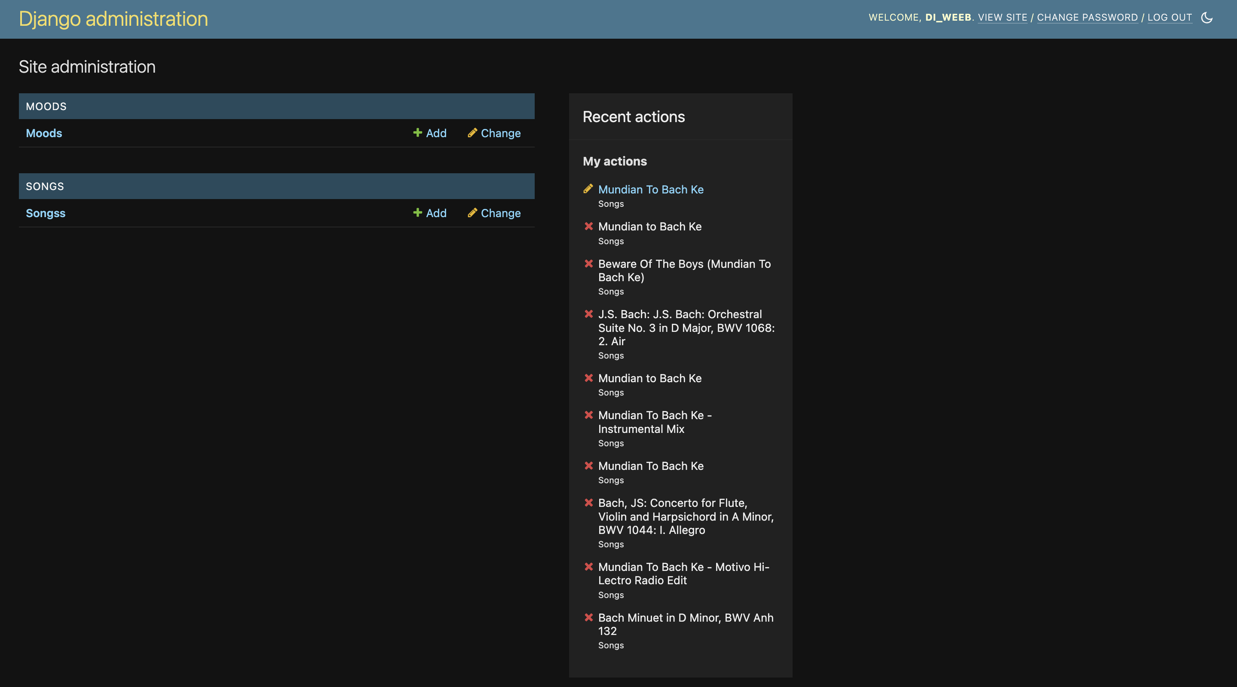Click the pencil Change icon beside Songss
Screen dimensions: 1237x687
pyautogui.click(x=472, y=213)
